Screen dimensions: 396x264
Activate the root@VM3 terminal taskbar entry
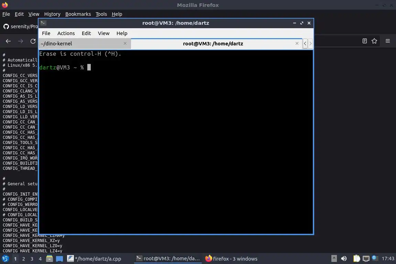pos(168,259)
